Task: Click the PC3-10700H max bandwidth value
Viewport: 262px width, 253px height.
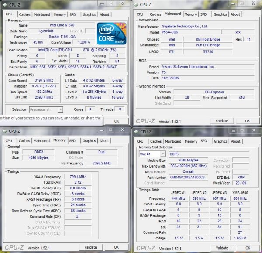Action: pyautogui.click(x=188, y=166)
